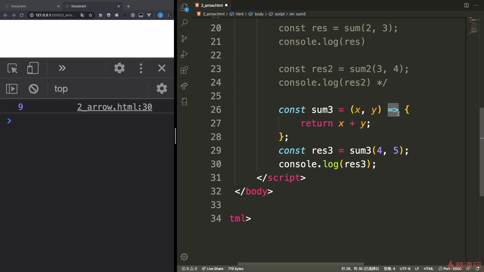Screen dimensions: 484x272
Task: Open the 2_arrow.html:30 source link
Action: click(115, 107)
